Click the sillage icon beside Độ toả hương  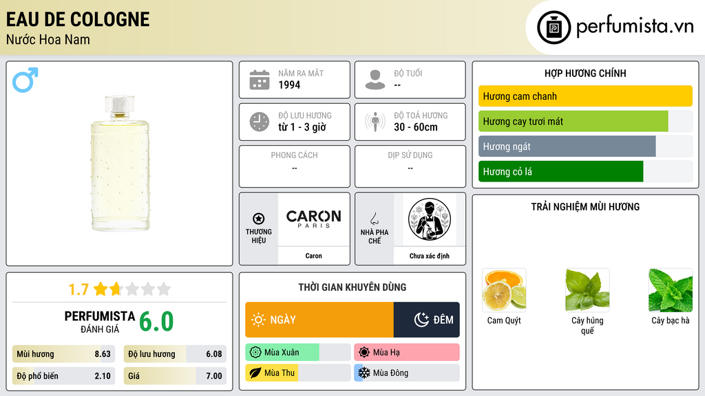click(x=375, y=122)
